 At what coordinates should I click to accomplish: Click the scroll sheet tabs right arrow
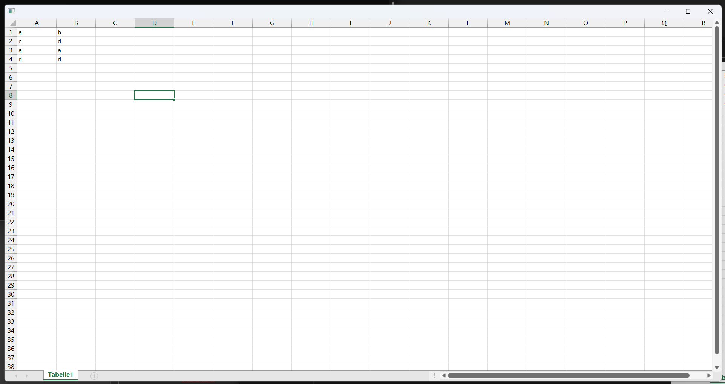[x=27, y=376]
